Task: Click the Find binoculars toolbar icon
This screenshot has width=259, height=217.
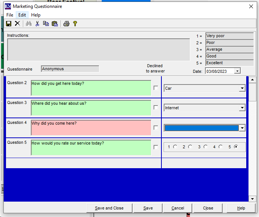Action: click(29, 24)
